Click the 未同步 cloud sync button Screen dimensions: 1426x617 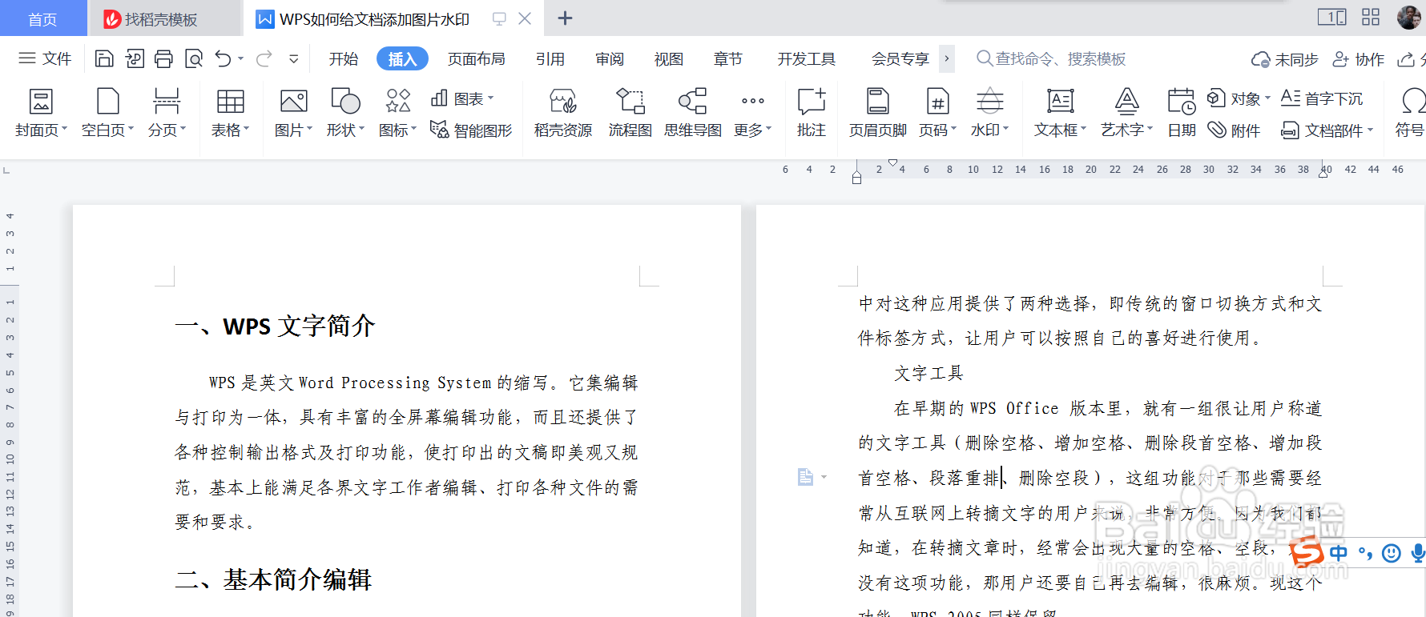[1284, 59]
